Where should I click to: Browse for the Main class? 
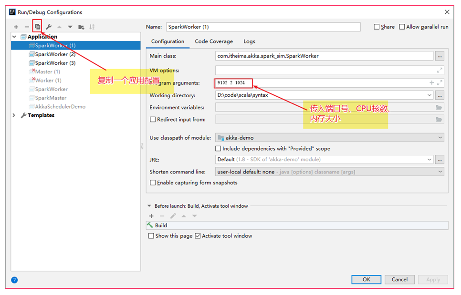click(x=440, y=56)
